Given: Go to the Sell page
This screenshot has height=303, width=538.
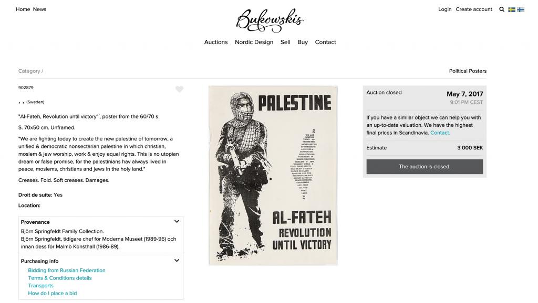Looking at the screenshot, I should click(x=285, y=42).
